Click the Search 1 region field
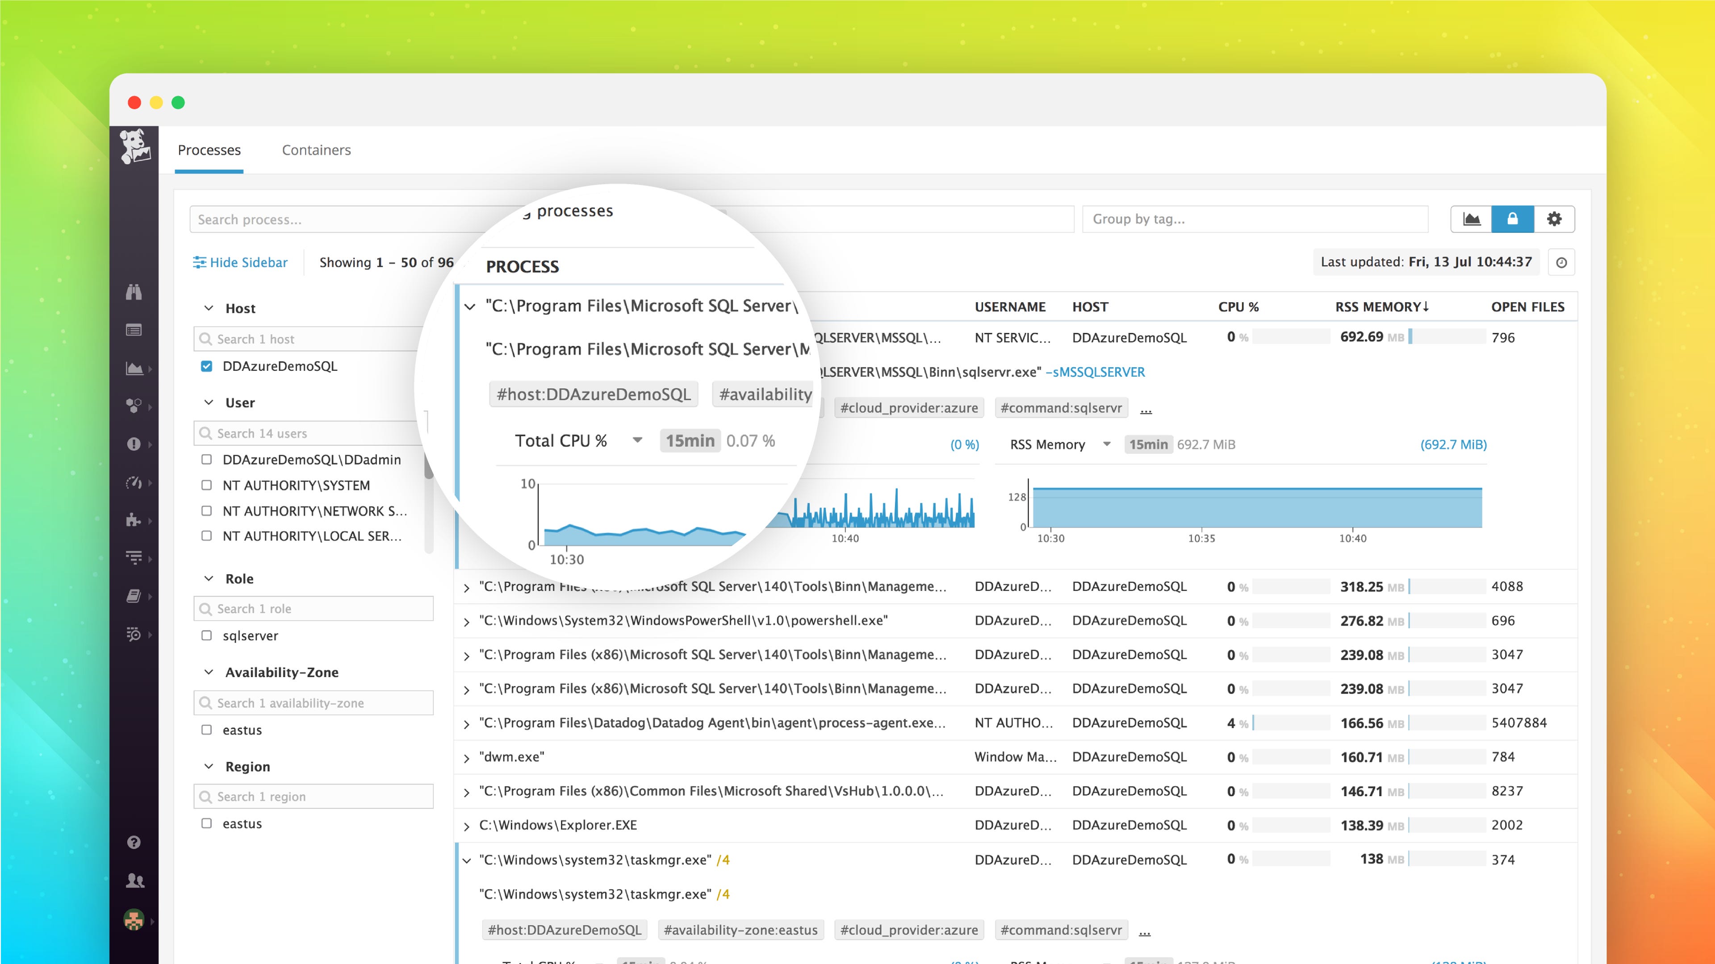Viewport: 1715px width, 964px height. click(314, 796)
